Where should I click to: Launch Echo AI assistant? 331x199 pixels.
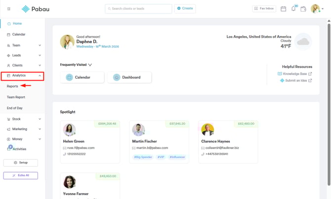coord(21,175)
